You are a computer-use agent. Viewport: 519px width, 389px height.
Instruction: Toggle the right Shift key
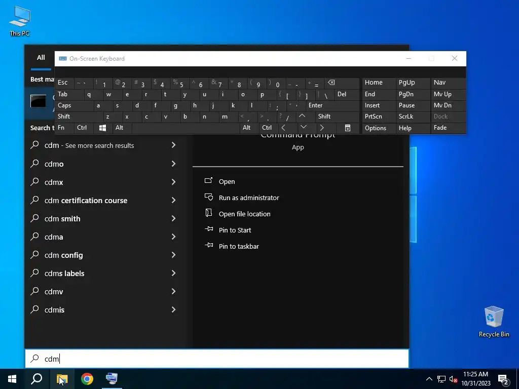click(x=337, y=116)
